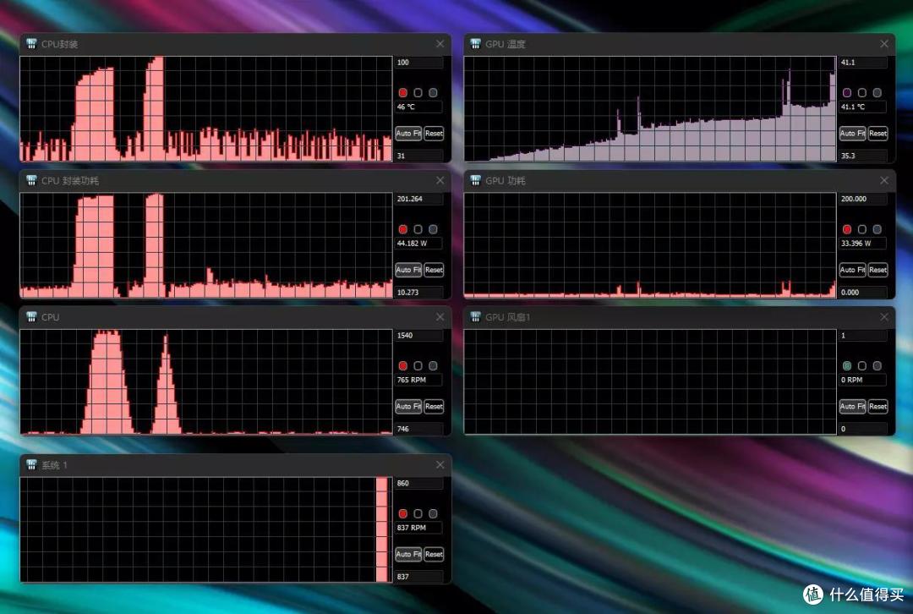Screen dimensions: 913x614
Task: Auto Fit the 系统 1 graph
Action: click(408, 554)
